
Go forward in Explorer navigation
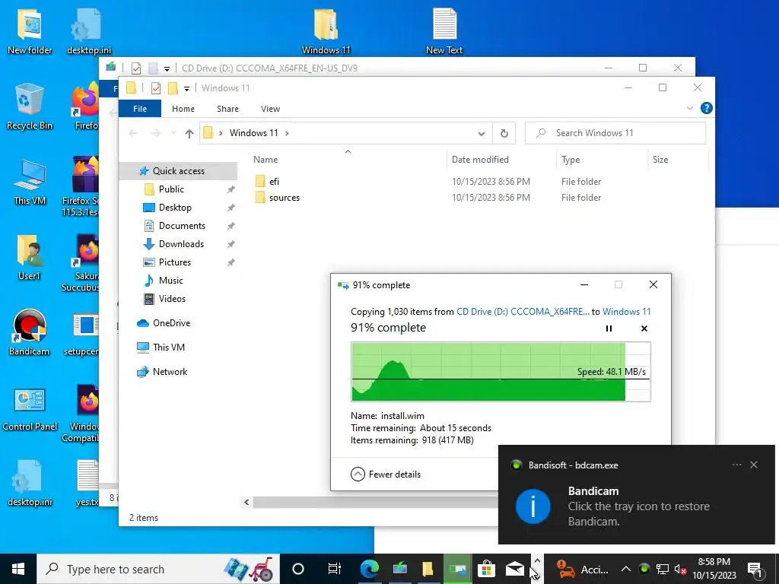pos(155,133)
